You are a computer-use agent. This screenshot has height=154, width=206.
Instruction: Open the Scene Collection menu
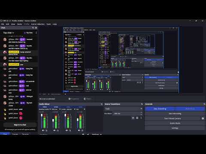coord(38,24)
